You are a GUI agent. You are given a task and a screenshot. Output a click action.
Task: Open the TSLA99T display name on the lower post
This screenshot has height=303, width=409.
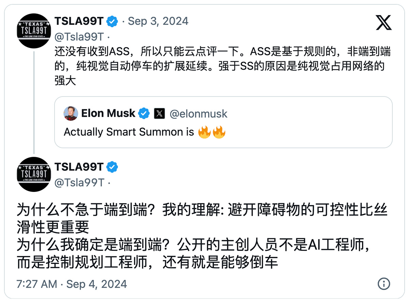click(x=79, y=167)
